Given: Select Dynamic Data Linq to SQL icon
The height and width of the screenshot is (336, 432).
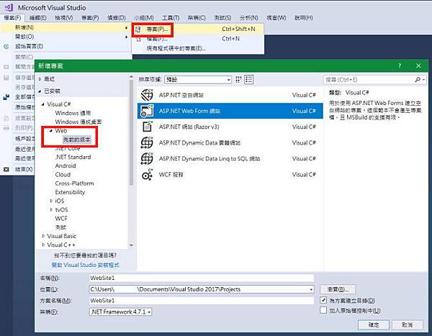Looking at the screenshot, I should 147,158.
